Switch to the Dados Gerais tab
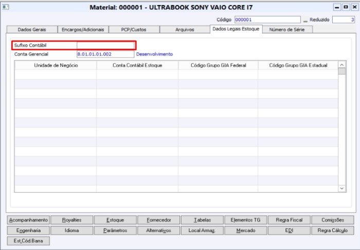Screen dimensions: 360x250 [x=32, y=30]
